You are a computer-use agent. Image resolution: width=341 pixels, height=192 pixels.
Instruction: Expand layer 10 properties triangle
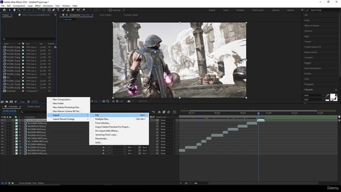click(14, 147)
